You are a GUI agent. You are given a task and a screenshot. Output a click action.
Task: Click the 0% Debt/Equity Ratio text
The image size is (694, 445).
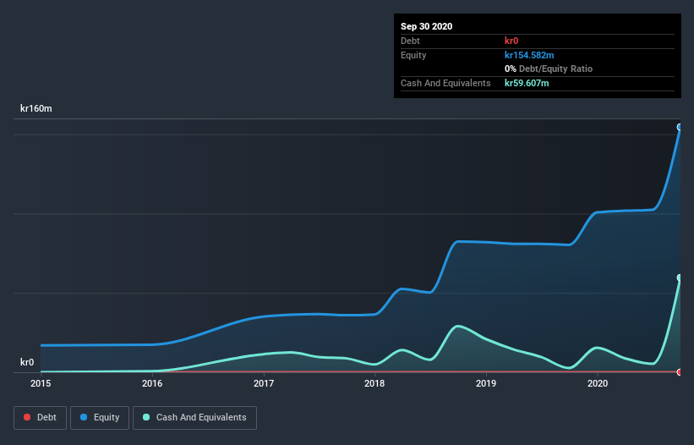tap(549, 69)
